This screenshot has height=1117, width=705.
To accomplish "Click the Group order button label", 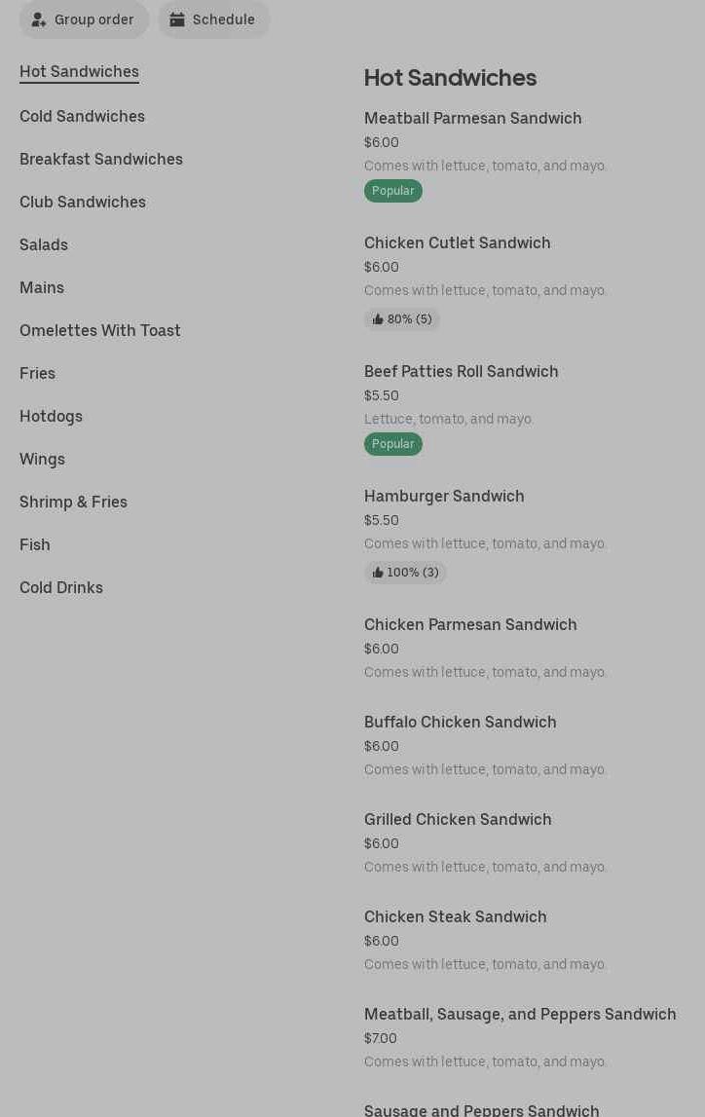I will point(94,19).
